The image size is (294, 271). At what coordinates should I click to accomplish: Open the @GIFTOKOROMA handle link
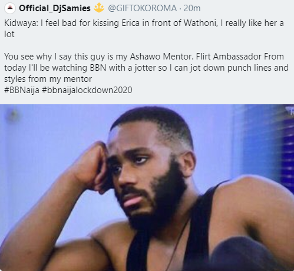(143, 8)
